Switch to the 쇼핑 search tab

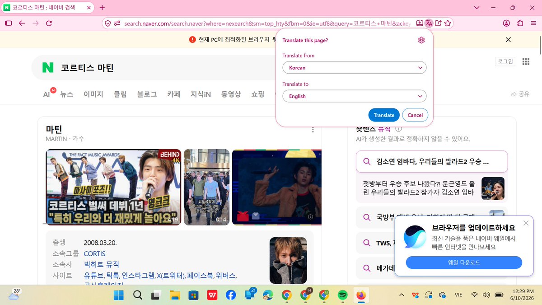click(x=258, y=94)
